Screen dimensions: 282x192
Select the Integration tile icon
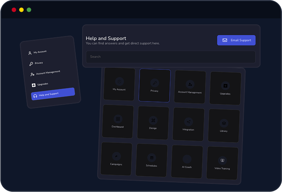188,122
